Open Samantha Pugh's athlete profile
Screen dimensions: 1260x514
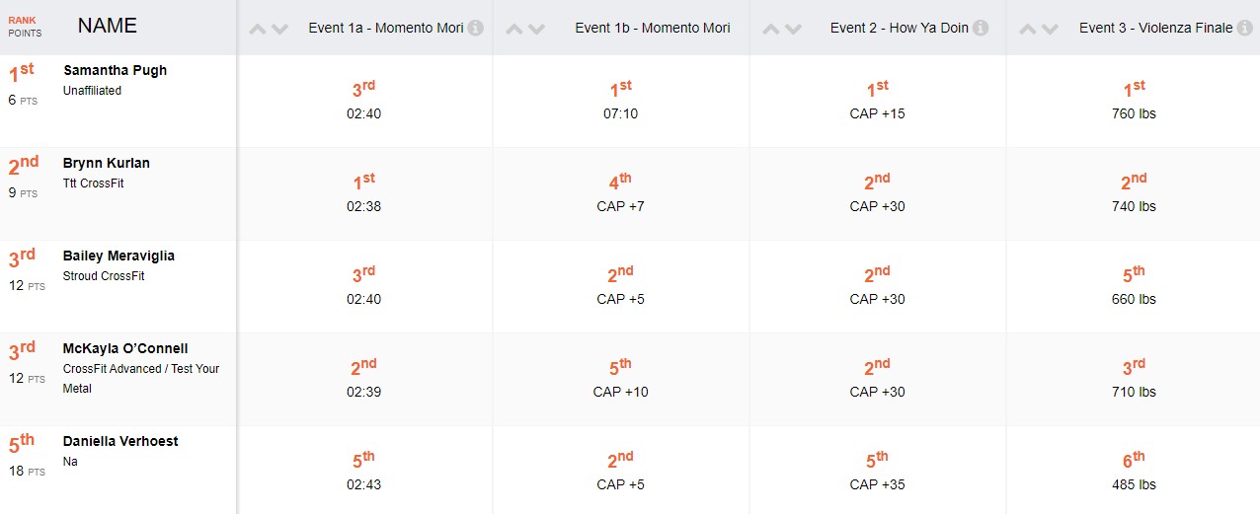(x=115, y=71)
